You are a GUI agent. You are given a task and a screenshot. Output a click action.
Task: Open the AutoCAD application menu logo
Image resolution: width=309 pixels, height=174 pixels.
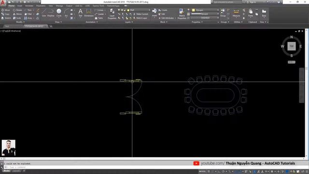tap(3, 3)
